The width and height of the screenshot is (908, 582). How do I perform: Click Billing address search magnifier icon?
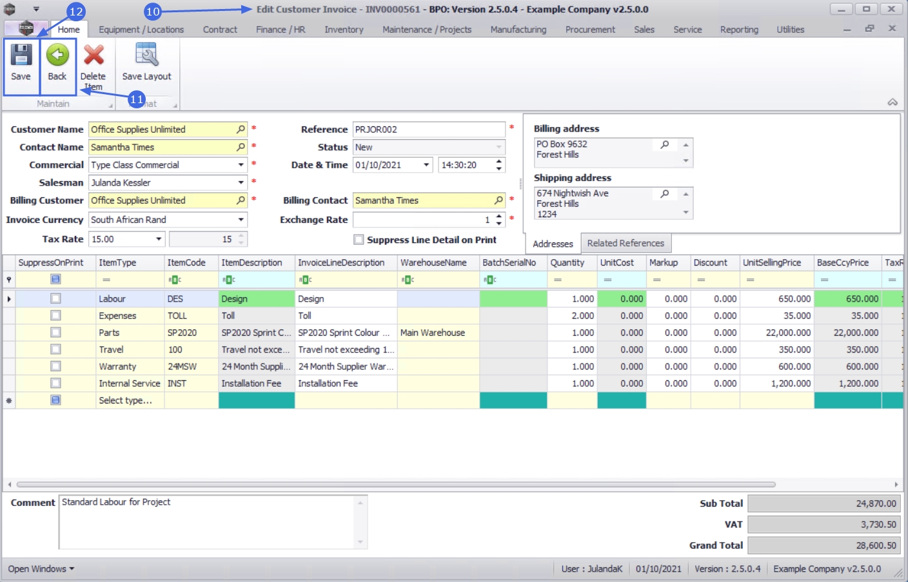[x=665, y=145]
